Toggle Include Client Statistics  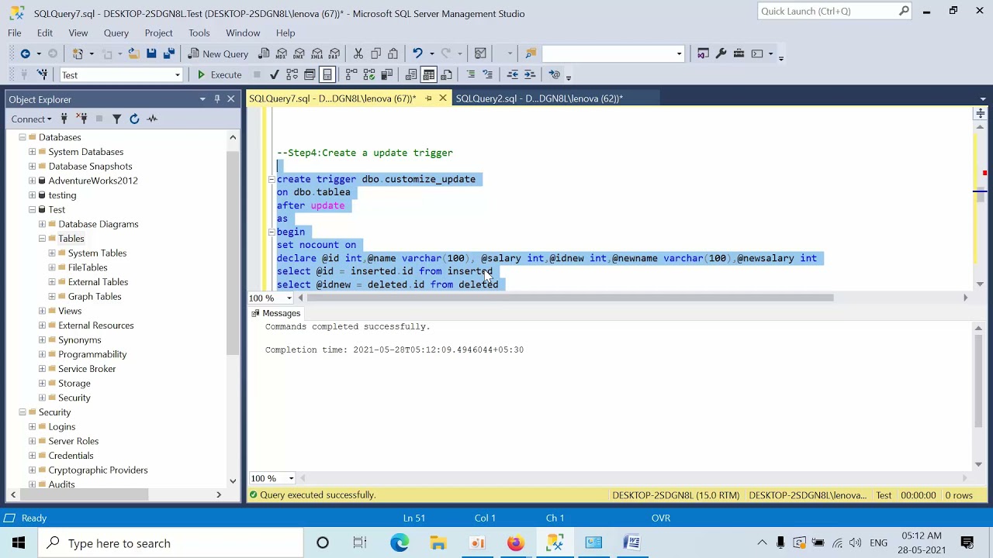386,74
